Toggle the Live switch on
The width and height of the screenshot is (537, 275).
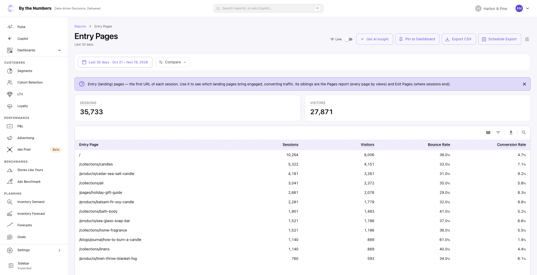[348, 39]
